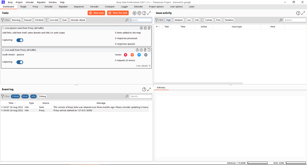
Task: Delete the live passive crawl task
Action: pos(149,28)
